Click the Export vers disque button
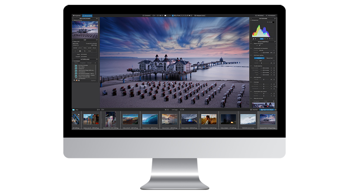The height and width of the screenshot is (196, 349). click(267, 109)
